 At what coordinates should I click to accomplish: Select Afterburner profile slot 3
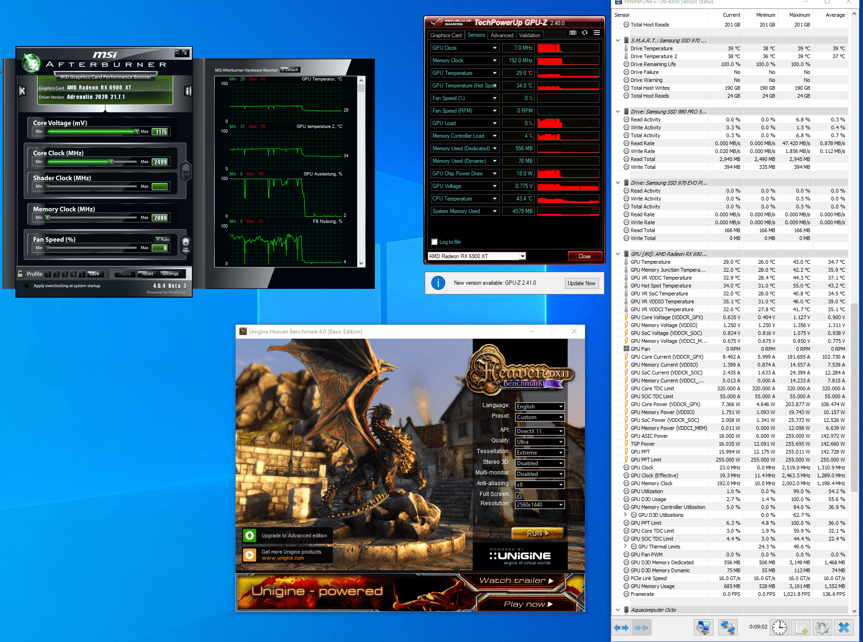click(65, 274)
